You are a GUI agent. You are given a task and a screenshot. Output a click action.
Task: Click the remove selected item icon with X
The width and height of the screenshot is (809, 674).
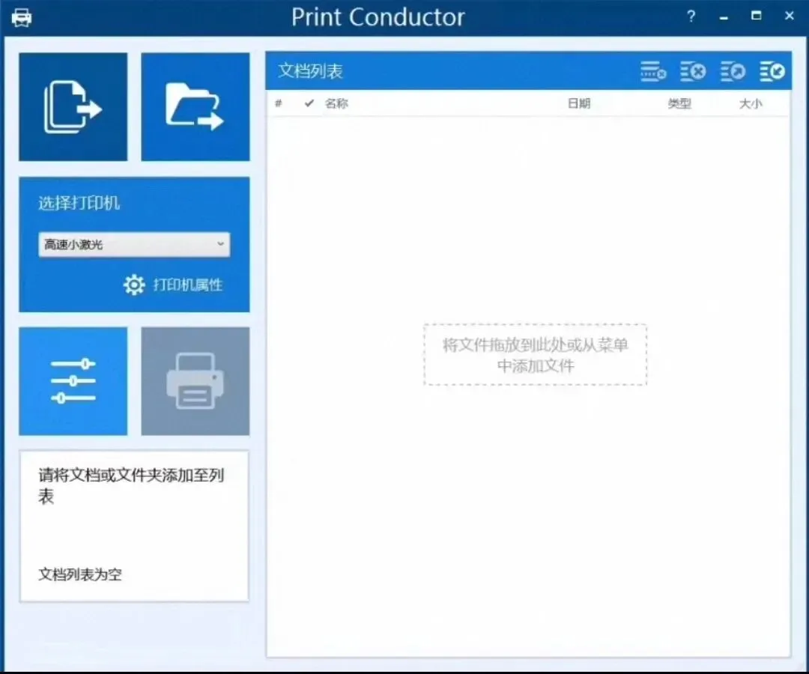(693, 71)
